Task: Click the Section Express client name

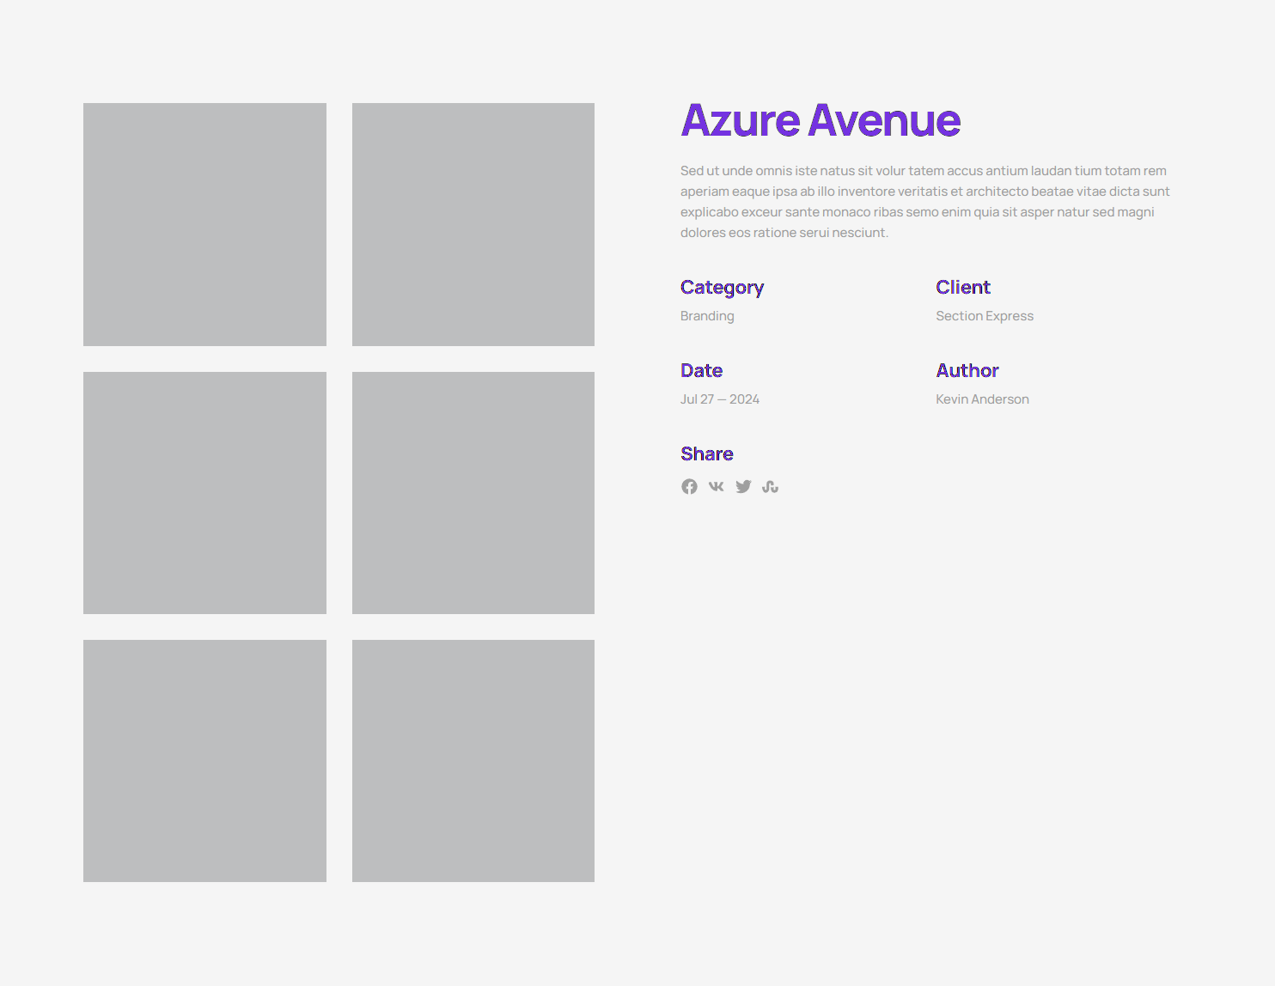Action: 984,316
